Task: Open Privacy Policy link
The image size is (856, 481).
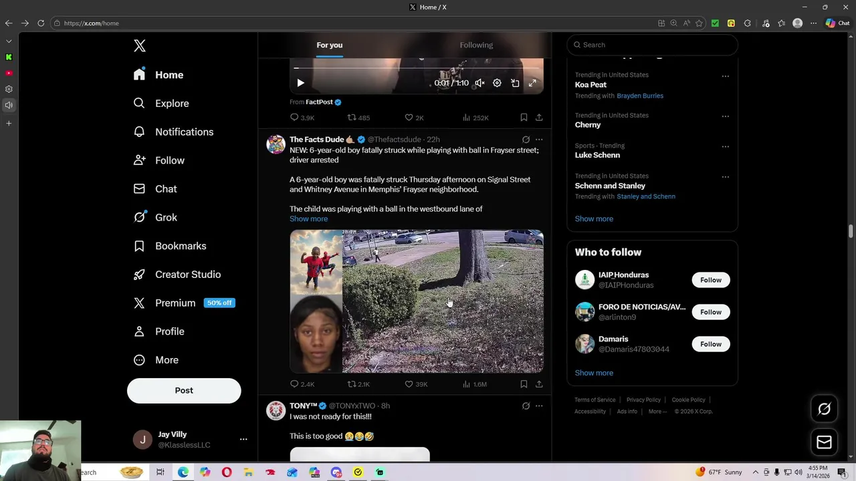Action: 643,400
